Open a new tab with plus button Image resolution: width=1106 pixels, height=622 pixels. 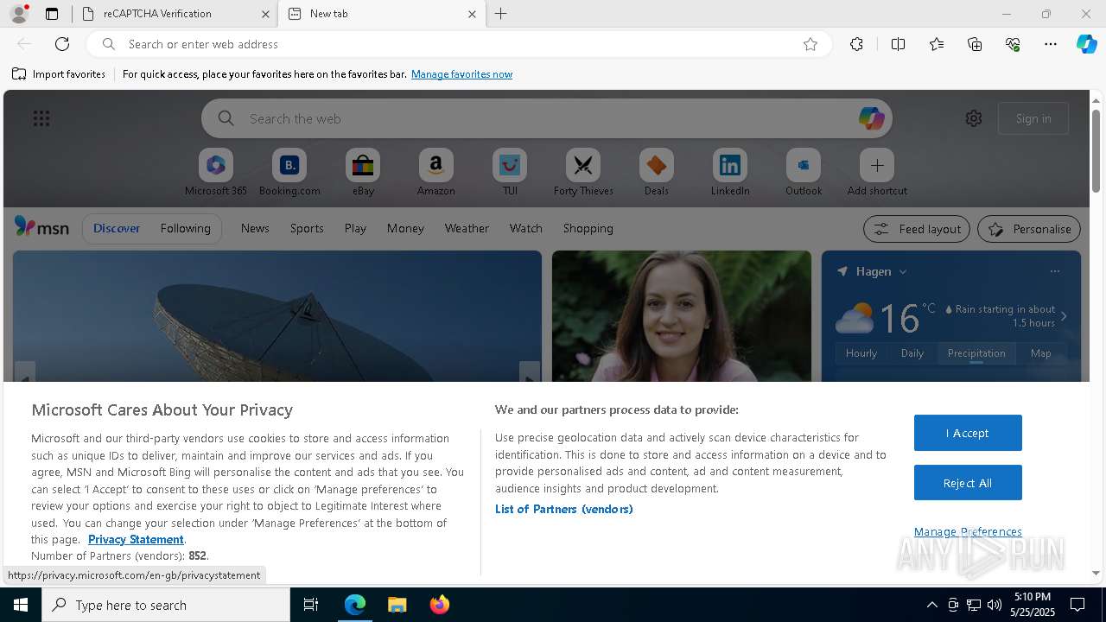(501, 14)
